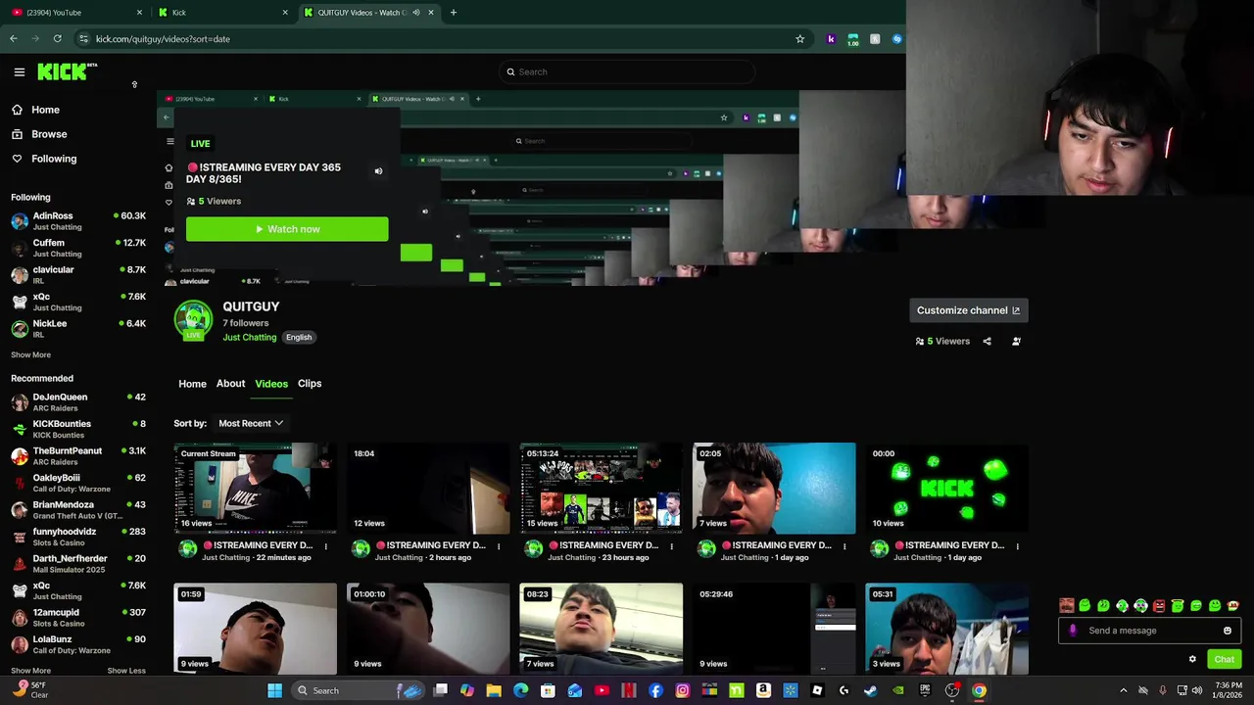Switch to the About tab

[230, 384]
